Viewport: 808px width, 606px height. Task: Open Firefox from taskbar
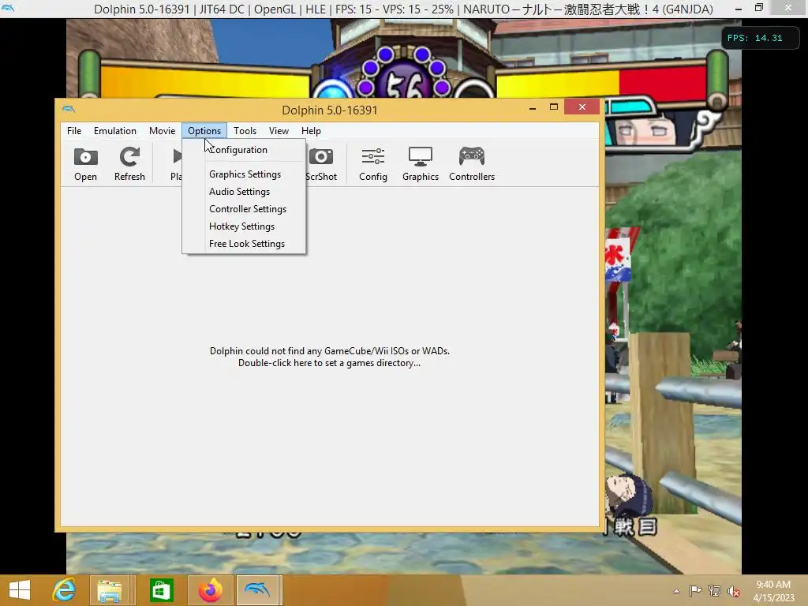click(x=210, y=590)
